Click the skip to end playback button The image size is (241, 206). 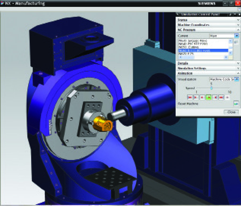tap(221, 98)
